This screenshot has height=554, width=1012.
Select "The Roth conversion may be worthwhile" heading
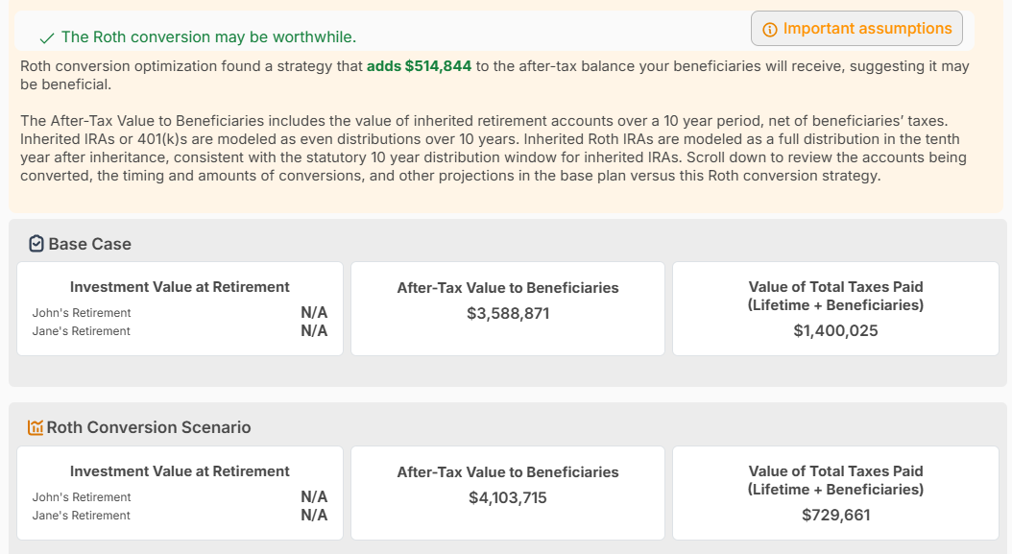208,37
